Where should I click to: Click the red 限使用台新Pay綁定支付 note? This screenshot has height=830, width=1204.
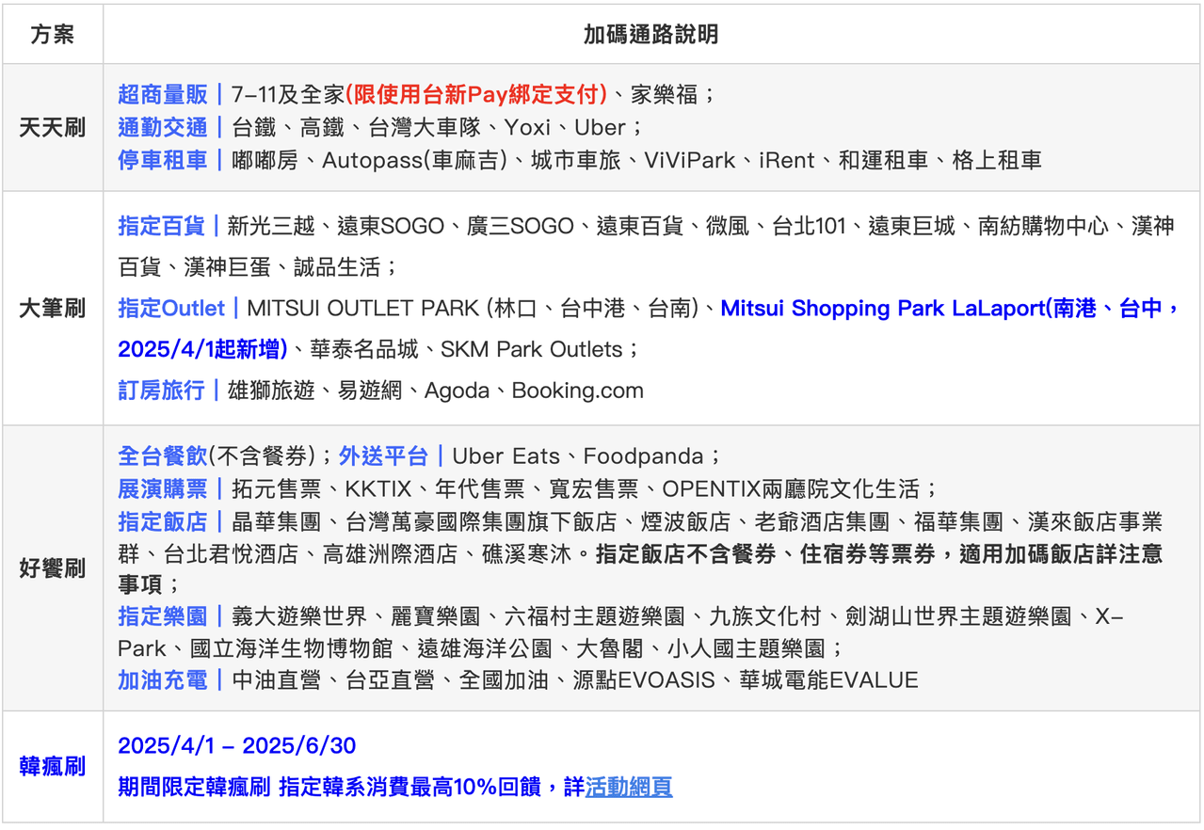coord(477,94)
